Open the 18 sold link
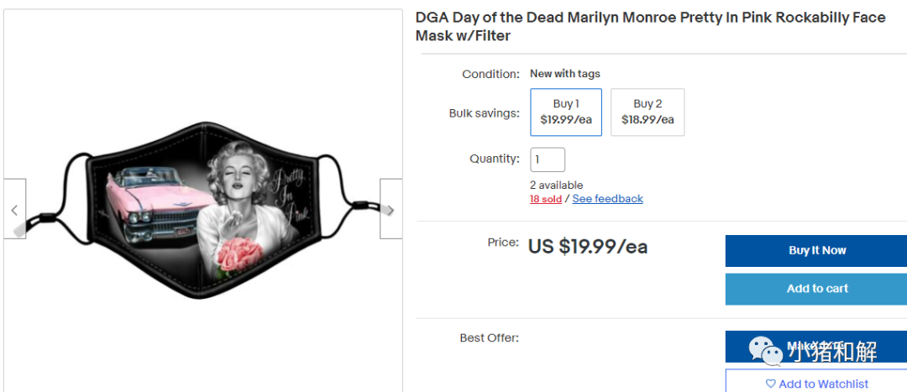Screen dimensions: 907x392 (x=545, y=199)
